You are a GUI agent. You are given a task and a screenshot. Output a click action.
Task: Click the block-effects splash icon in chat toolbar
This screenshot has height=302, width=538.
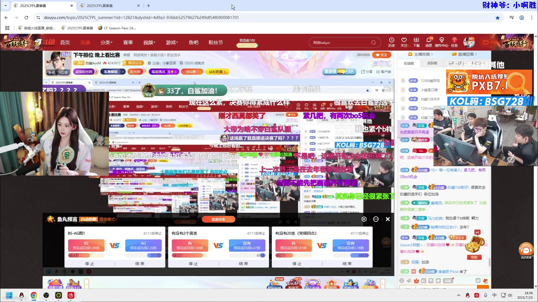485,281
